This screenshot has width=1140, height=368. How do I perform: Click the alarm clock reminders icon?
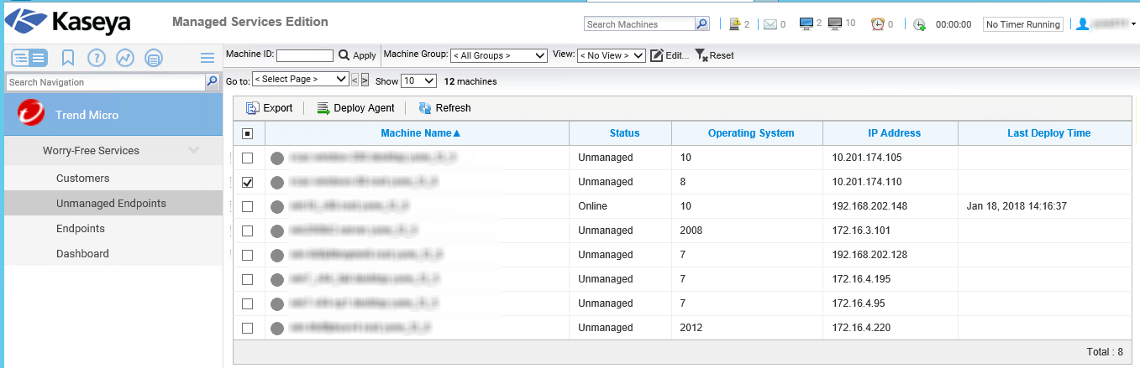click(x=878, y=24)
